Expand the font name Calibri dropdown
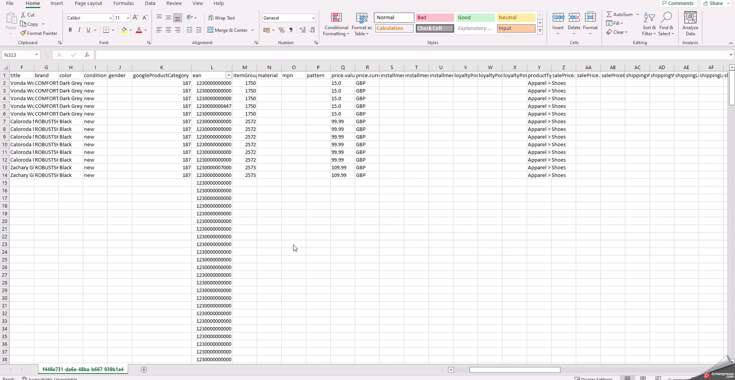The width and height of the screenshot is (735, 380). click(110, 18)
